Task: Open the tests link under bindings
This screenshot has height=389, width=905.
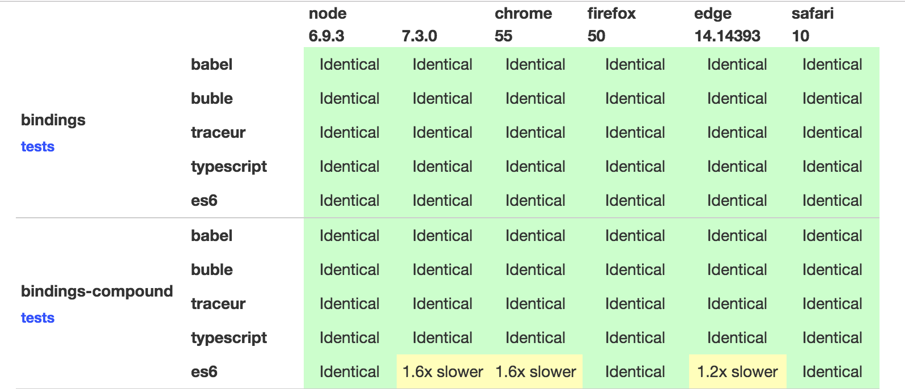Action: coord(37,147)
